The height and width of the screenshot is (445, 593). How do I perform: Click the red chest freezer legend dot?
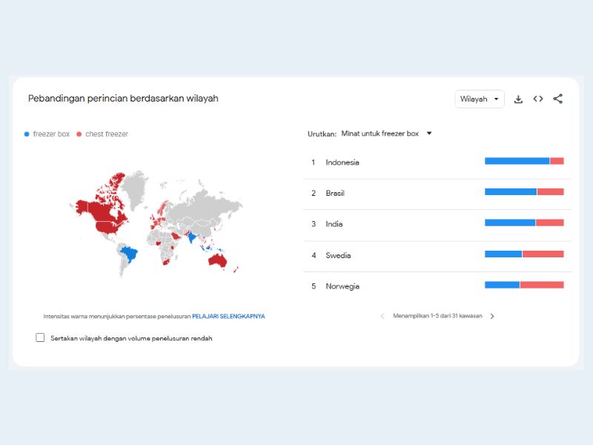coord(79,134)
